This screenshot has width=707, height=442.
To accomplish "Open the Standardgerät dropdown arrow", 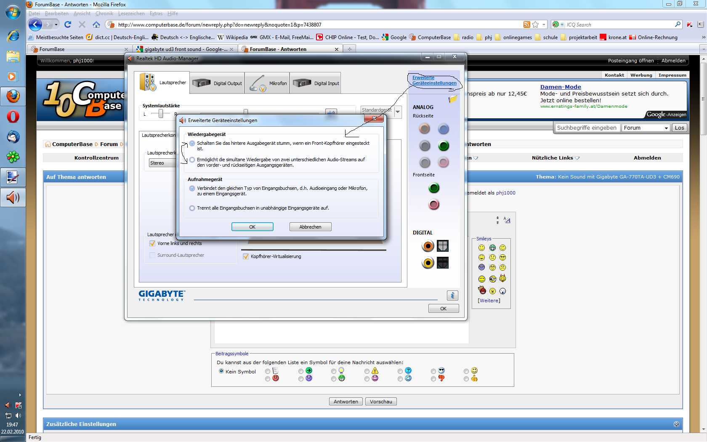I will point(398,112).
